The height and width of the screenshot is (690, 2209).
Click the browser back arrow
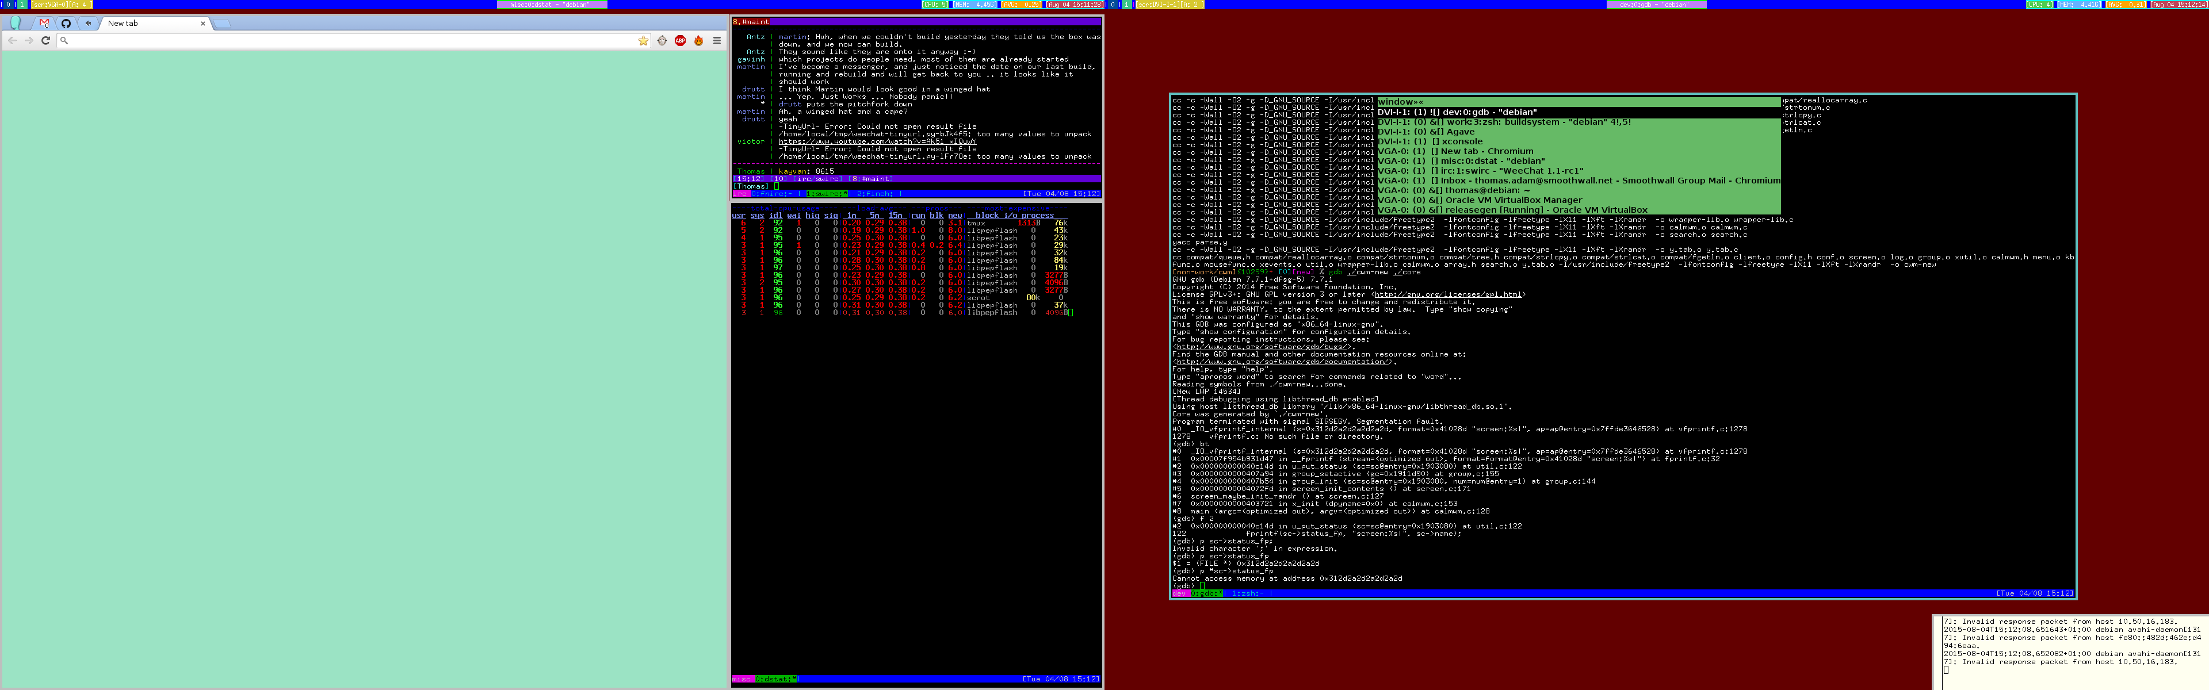coord(12,40)
